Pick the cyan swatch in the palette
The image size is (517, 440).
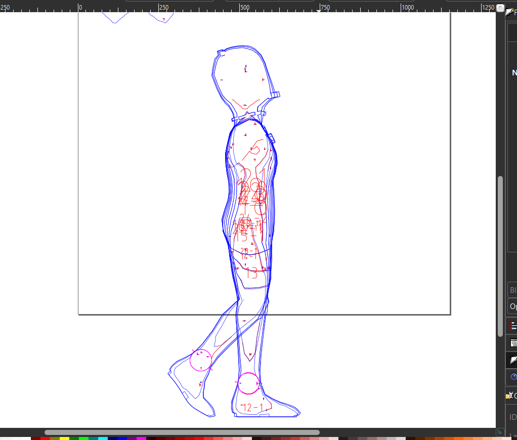pyautogui.click(x=103, y=438)
